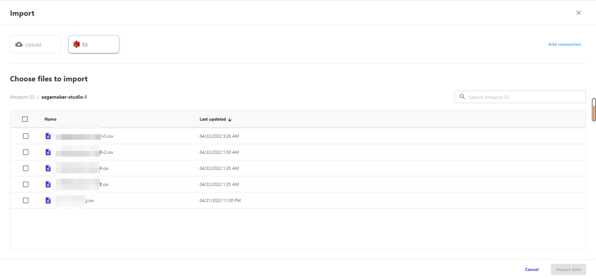Toggle the select-all checkbox in the table header
The width and height of the screenshot is (596, 279).
pyautogui.click(x=25, y=119)
